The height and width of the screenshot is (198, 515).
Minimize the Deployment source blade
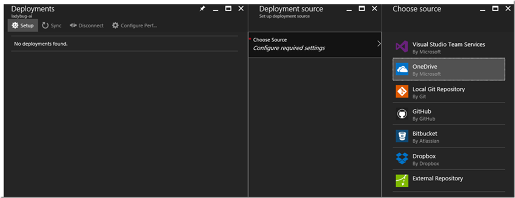349,10
